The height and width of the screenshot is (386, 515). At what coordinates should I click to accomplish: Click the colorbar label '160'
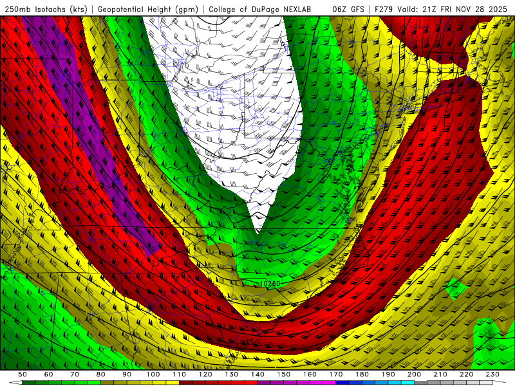(x=310, y=374)
